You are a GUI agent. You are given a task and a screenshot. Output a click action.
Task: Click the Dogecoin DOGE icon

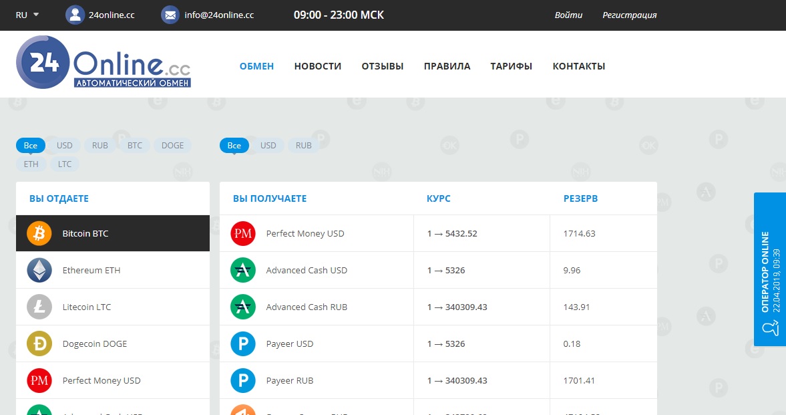click(x=39, y=344)
